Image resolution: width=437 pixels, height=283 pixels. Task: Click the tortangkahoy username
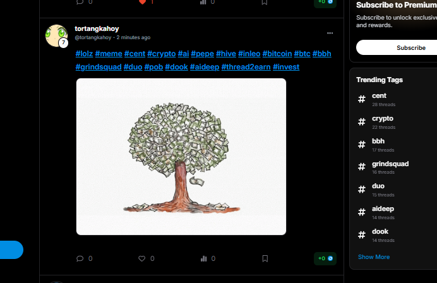(x=97, y=28)
